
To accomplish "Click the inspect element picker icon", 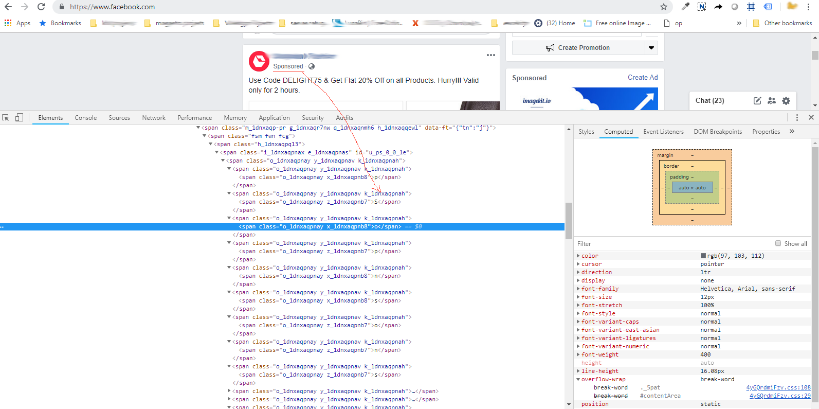I will pyautogui.click(x=6, y=118).
